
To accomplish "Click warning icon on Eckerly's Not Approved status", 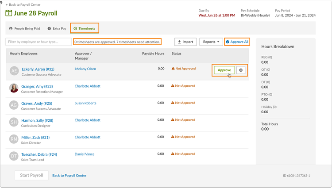I will pos(173,69).
